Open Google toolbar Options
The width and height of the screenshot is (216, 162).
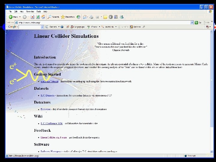coord(135,27)
